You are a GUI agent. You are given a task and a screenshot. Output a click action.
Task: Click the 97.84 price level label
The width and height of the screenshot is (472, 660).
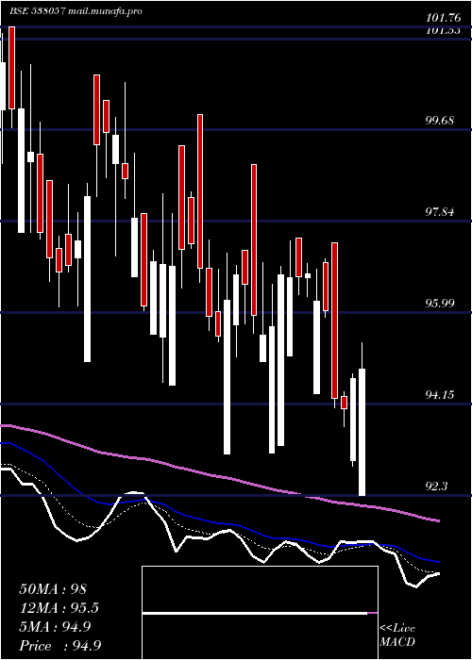440,212
